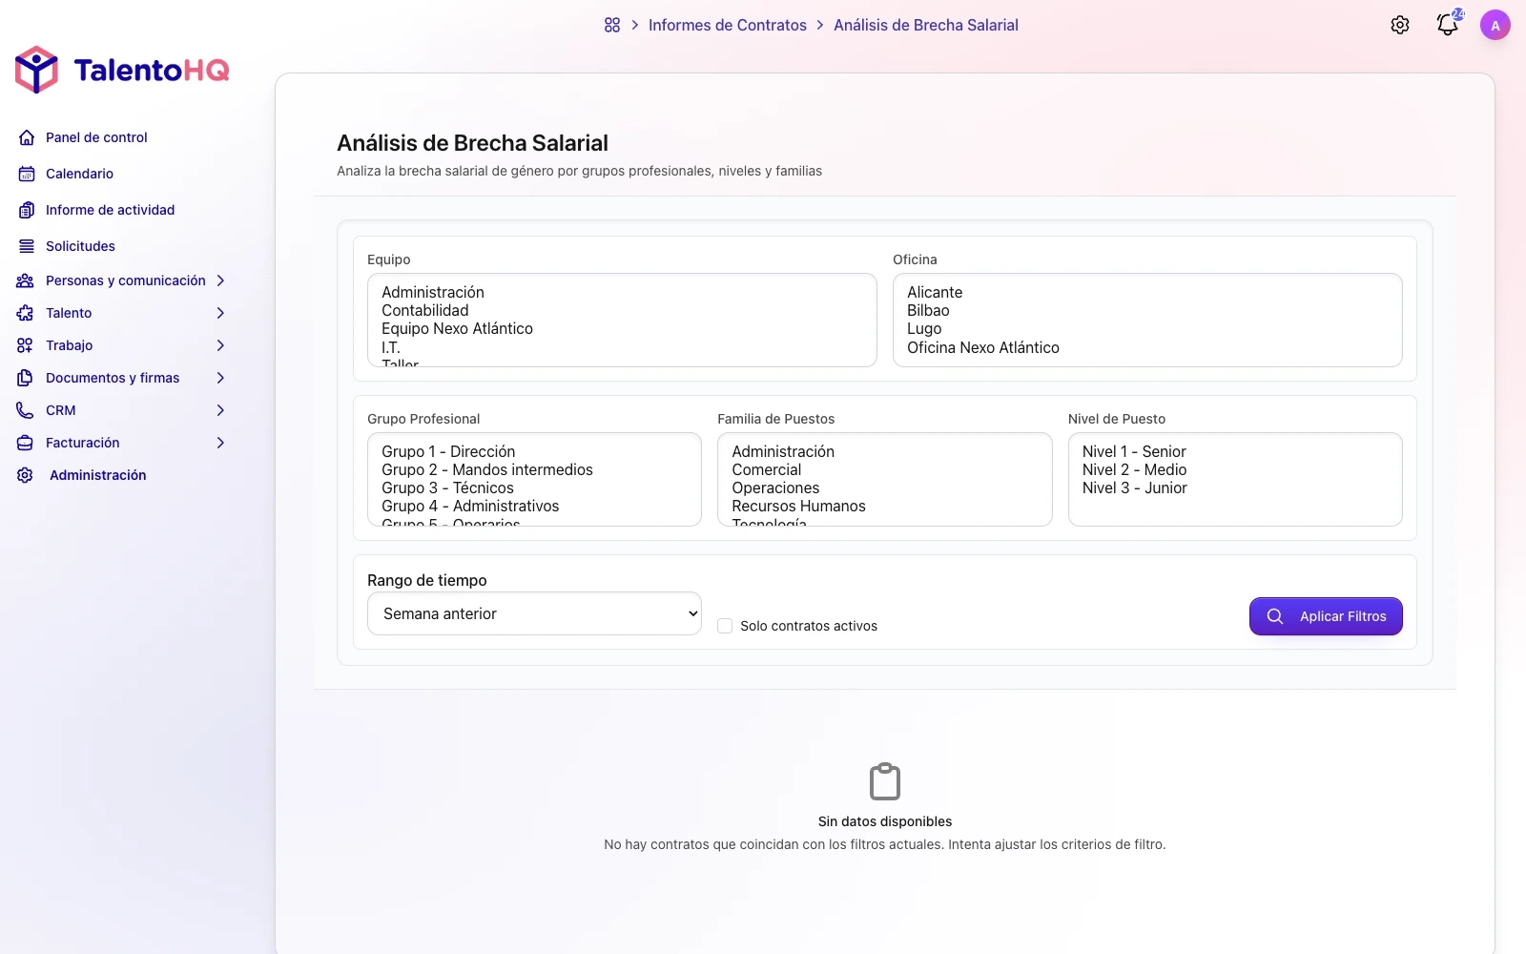Image resolution: width=1526 pixels, height=954 pixels.
Task: Click the Facturación icon
Action: pos(25,443)
